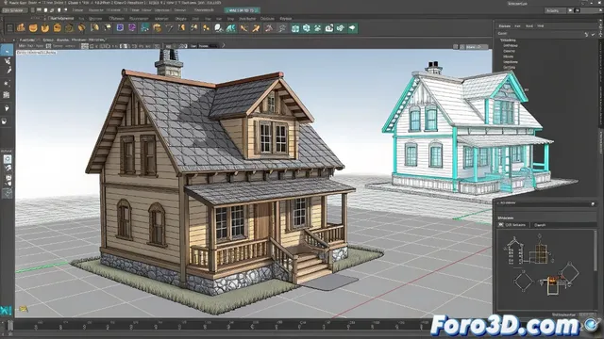604x339 pixels.
Task: Click the white head sculpt icon on the shelf
Action: tap(218, 27)
